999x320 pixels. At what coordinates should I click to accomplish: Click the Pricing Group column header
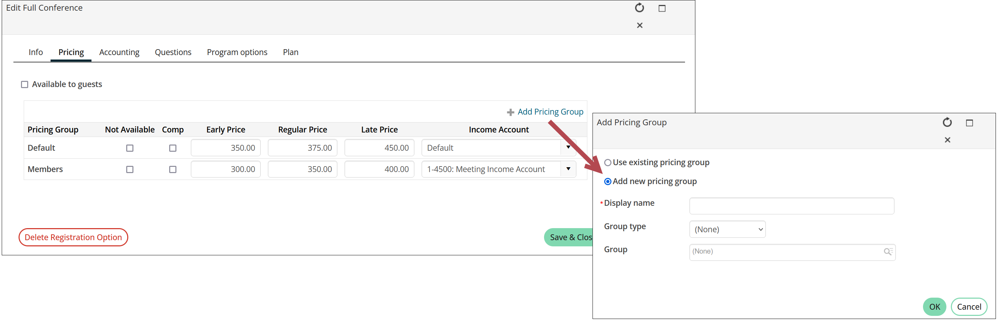pyautogui.click(x=53, y=130)
